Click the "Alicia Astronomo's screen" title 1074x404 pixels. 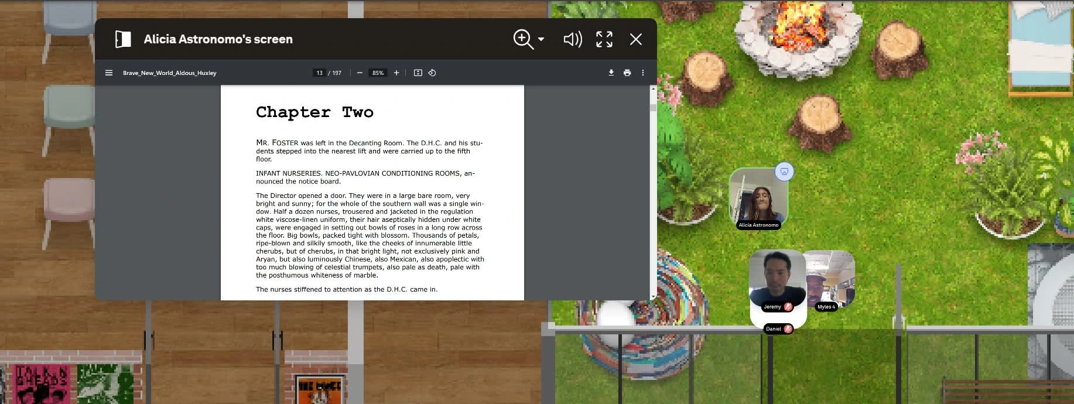coord(218,39)
